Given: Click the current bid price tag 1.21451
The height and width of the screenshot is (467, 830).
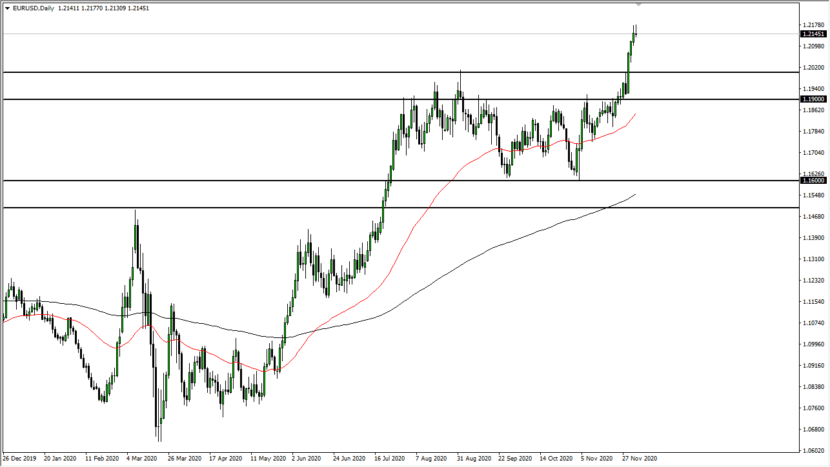Looking at the screenshot, I should 812,34.
